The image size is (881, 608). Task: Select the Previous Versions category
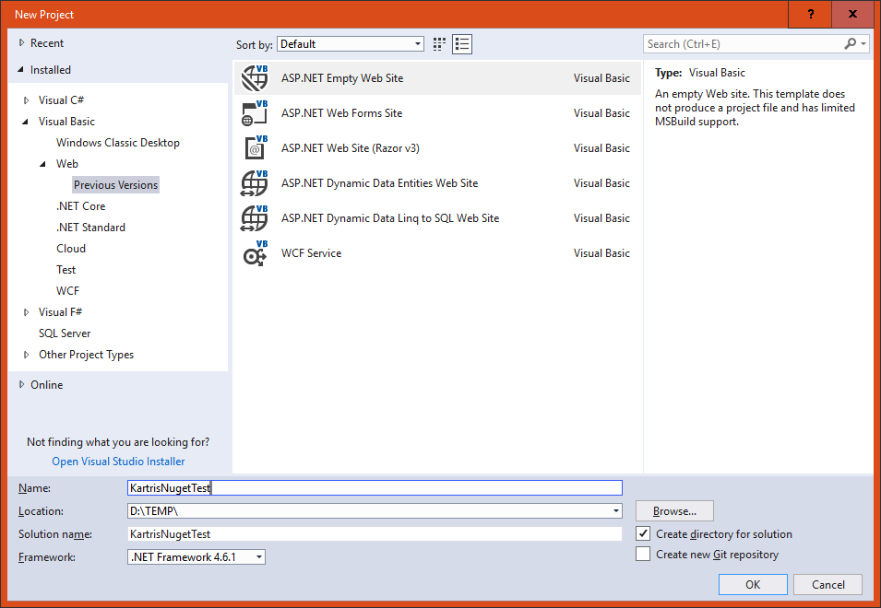coord(115,184)
